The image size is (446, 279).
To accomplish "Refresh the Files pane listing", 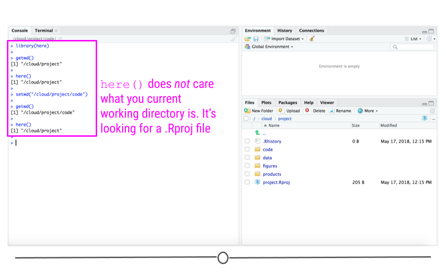I will pyautogui.click(x=432, y=111).
